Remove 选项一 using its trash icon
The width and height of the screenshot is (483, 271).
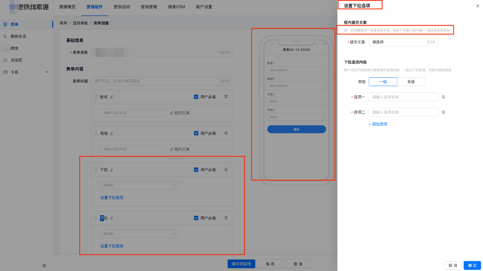coord(443,97)
